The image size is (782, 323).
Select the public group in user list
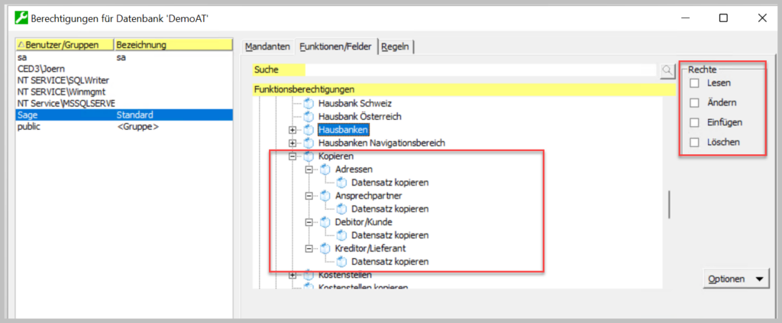[31, 127]
